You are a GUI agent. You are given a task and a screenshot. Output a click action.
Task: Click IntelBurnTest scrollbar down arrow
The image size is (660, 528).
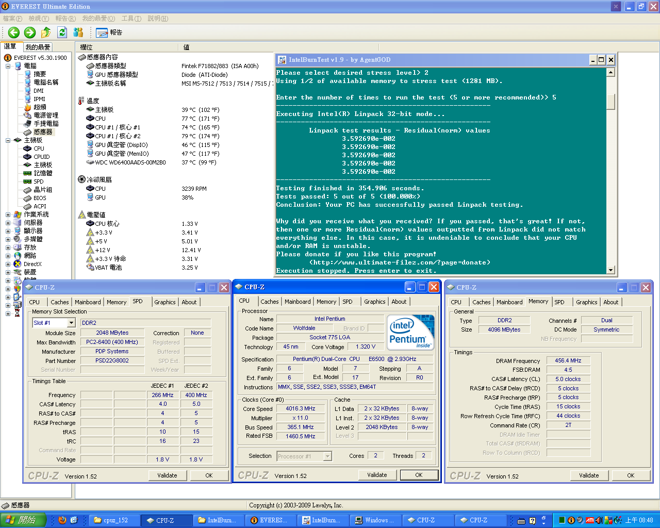611,270
